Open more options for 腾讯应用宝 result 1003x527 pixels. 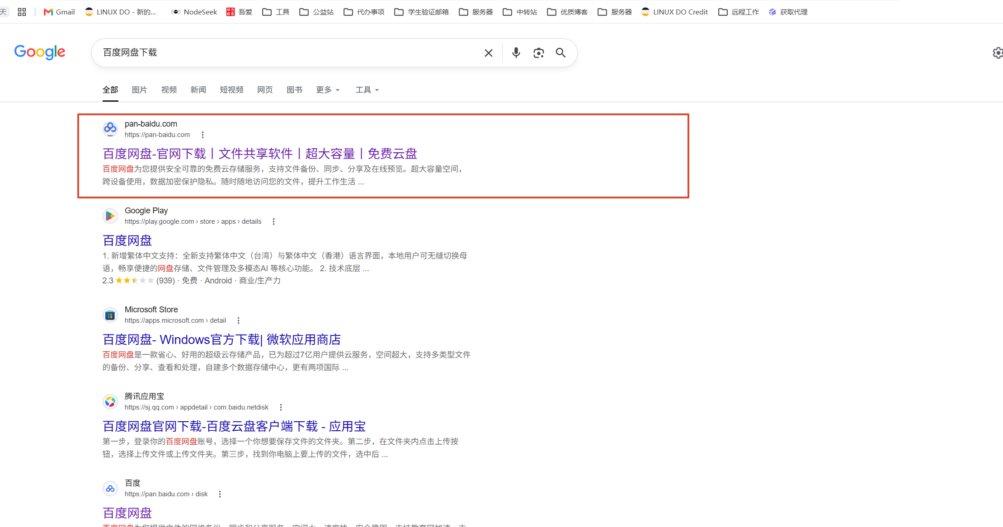pos(281,407)
